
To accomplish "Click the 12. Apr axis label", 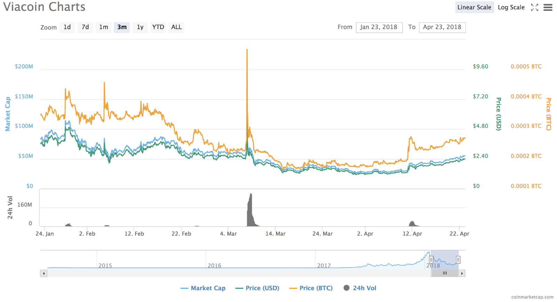I will [x=412, y=234].
